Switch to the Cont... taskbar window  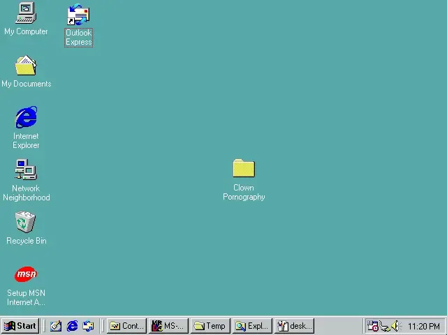(126, 326)
